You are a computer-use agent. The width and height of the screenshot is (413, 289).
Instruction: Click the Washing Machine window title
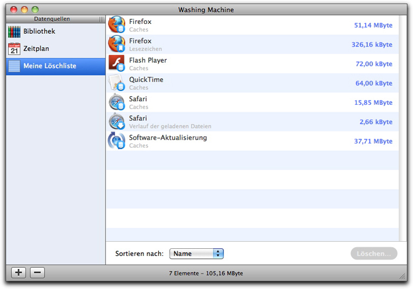click(x=206, y=10)
